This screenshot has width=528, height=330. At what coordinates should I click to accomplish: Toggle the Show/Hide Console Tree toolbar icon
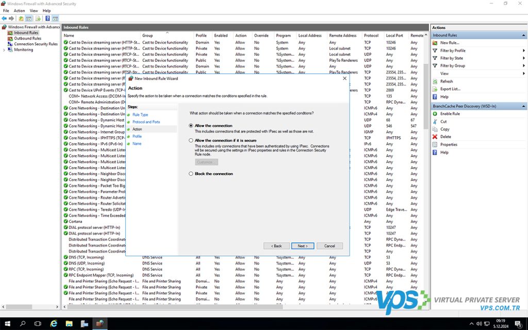29,19
